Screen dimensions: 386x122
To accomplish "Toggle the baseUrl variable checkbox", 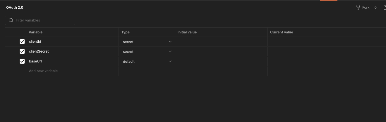I will point(22,61).
